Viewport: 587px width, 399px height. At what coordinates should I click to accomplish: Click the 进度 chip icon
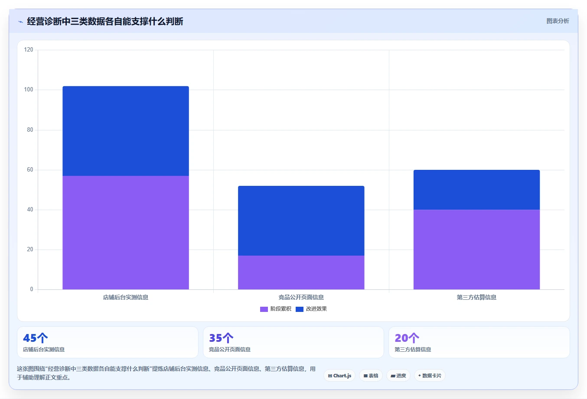pyautogui.click(x=393, y=376)
